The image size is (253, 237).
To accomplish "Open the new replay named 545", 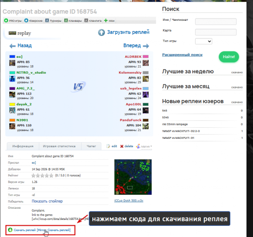I will 164,111.
